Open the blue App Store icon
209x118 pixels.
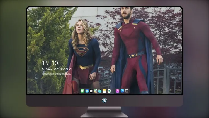[122, 91]
